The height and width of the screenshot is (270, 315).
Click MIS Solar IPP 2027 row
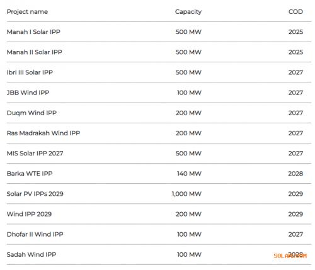pos(159,154)
